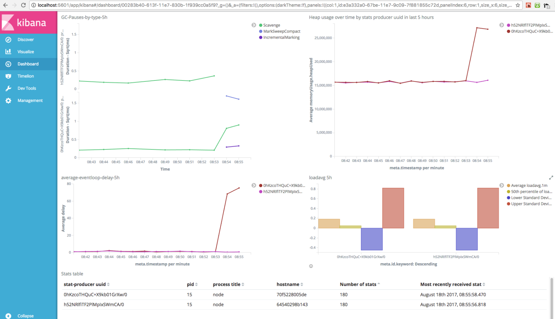The image size is (555, 319).
Task: Toggle MarkSweepCompact series in GC legend
Action: coord(282,31)
